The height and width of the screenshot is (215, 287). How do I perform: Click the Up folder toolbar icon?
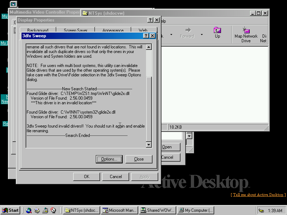[217, 32]
